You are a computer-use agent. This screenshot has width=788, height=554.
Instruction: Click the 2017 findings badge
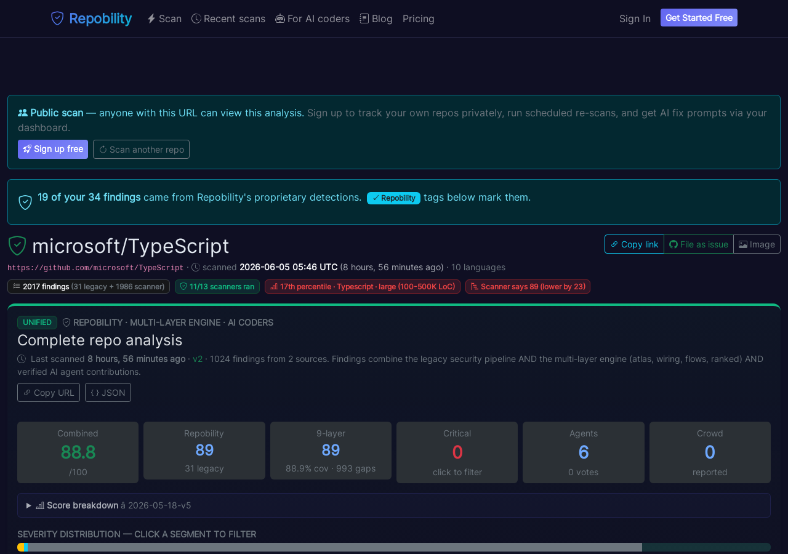(x=89, y=286)
